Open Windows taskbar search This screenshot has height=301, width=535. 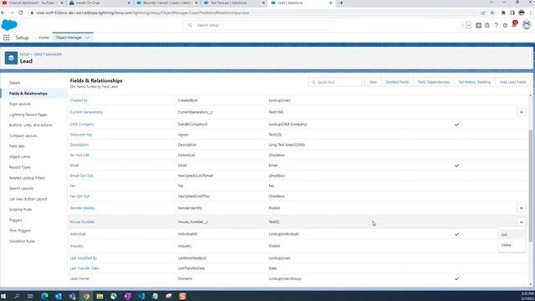17,296
